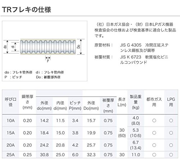The width and height of the screenshot is (180, 160).
Task: Click the ピッチ P(mm) column header
Action: (75, 105)
